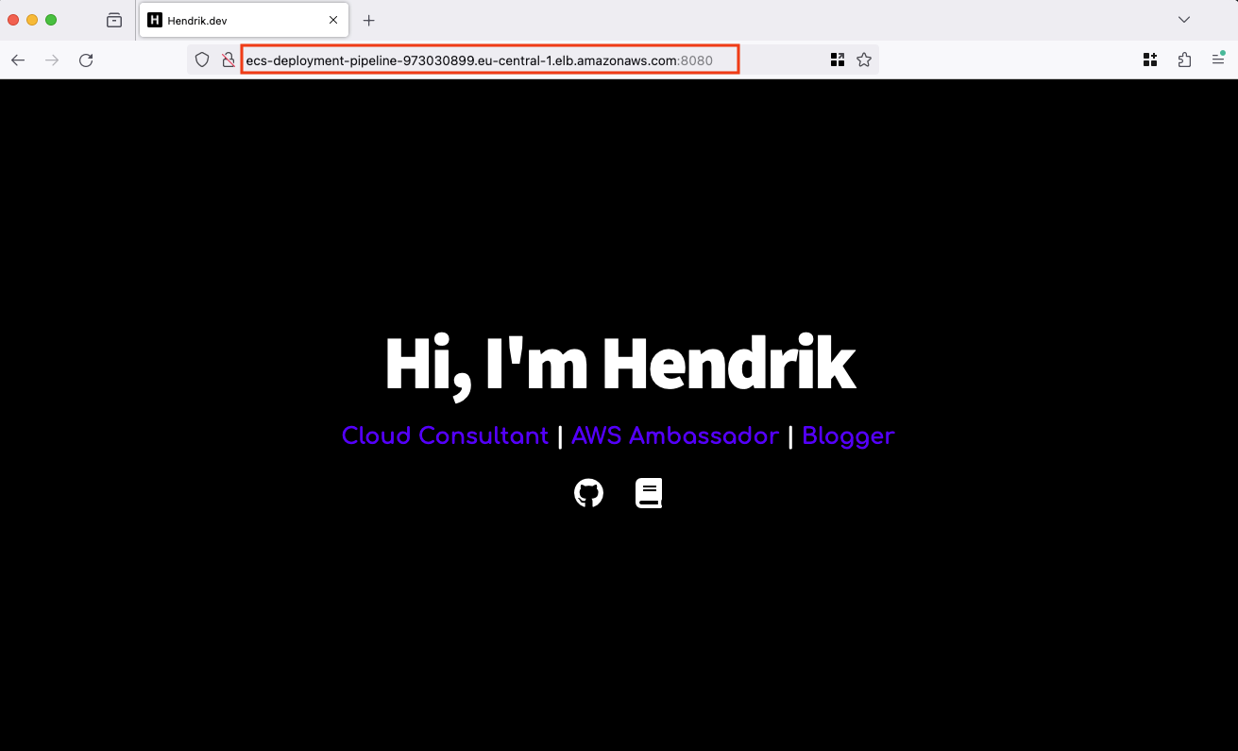Follow the AWS Ambassador link
Screen dimensions: 1238x751
point(675,435)
